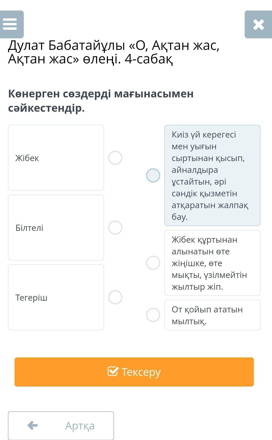The image size is (272, 440).
Task: Select circle beside От қойып ататын мылтық
Action: [x=153, y=315]
